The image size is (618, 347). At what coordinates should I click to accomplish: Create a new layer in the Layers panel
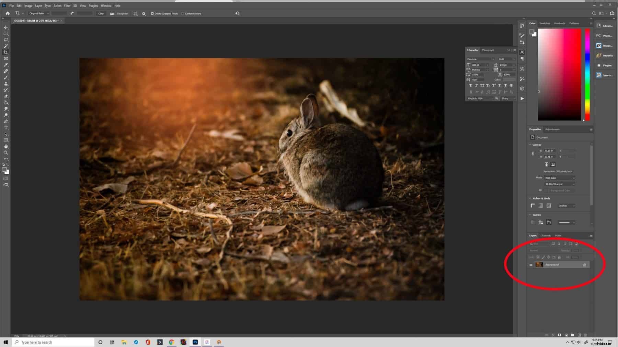579,335
